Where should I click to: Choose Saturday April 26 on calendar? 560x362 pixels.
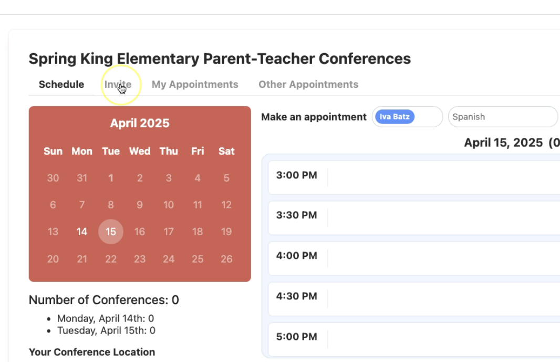coord(226,259)
